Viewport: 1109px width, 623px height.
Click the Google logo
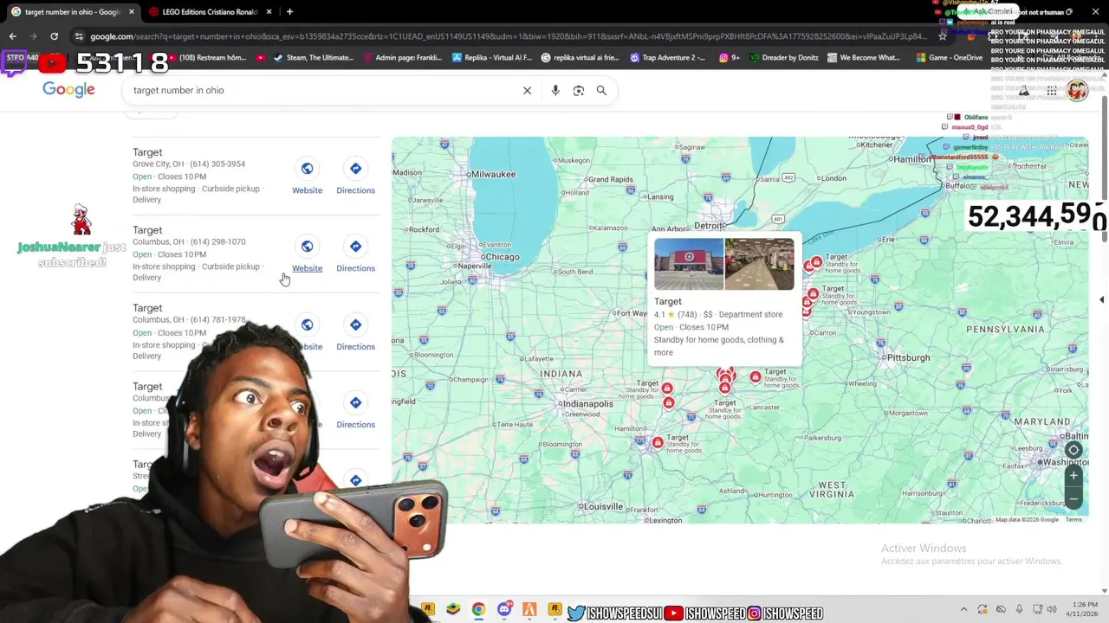pos(68,90)
